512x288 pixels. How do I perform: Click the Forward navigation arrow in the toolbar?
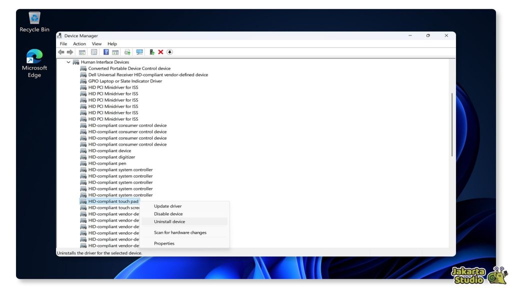pos(69,52)
